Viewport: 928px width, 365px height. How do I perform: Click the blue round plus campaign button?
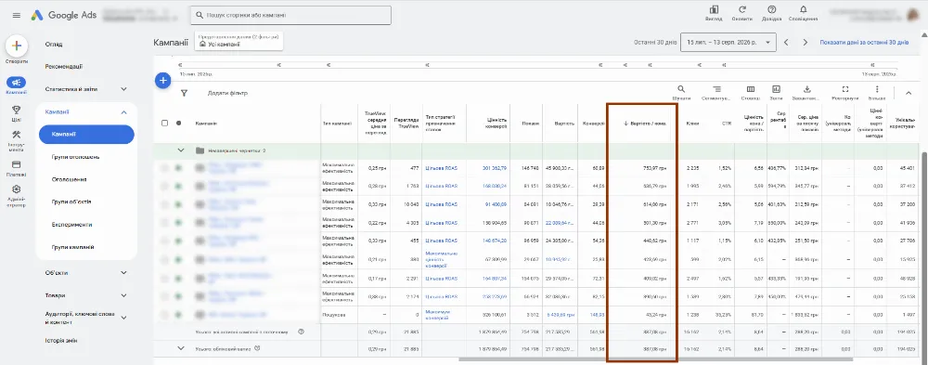pyautogui.click(x=162, y=80)
